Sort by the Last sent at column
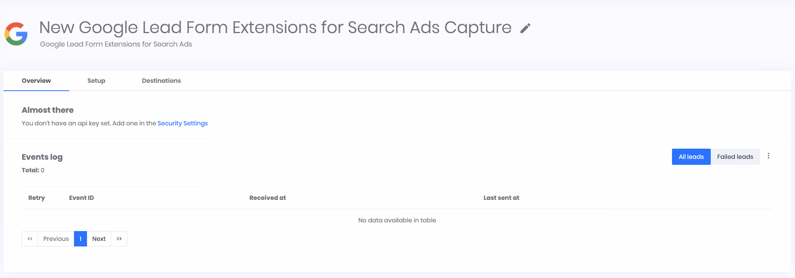Viewport: 795px width, 278px height. (x=501, y=198)
